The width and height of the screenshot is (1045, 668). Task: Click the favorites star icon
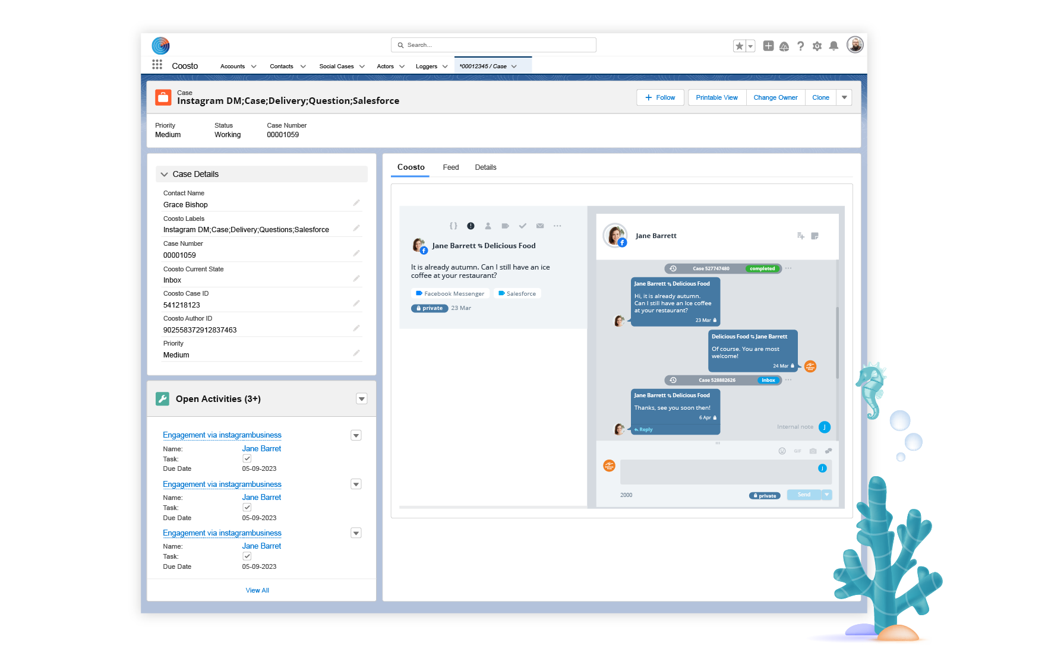739,46
